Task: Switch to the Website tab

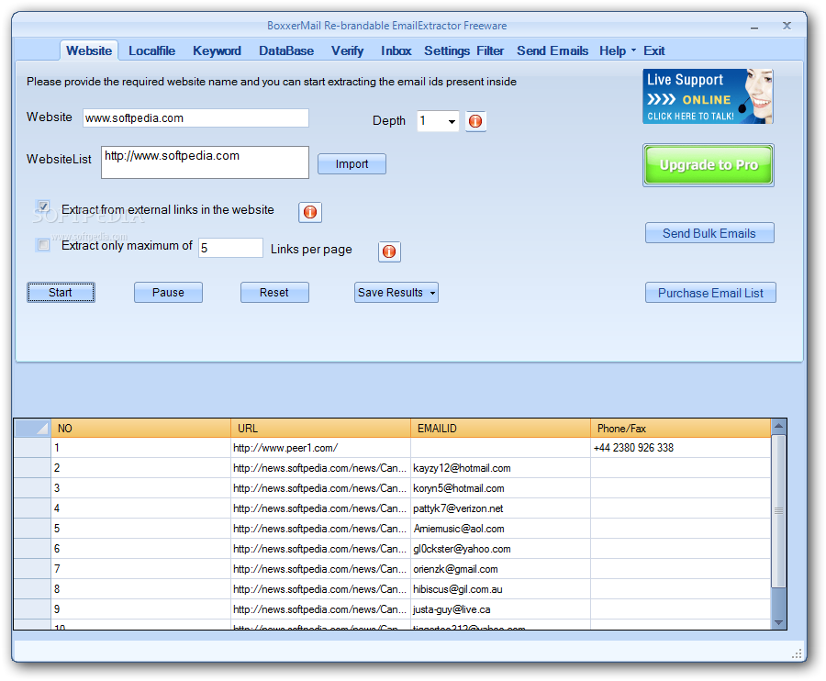Action: coord(89,51)
